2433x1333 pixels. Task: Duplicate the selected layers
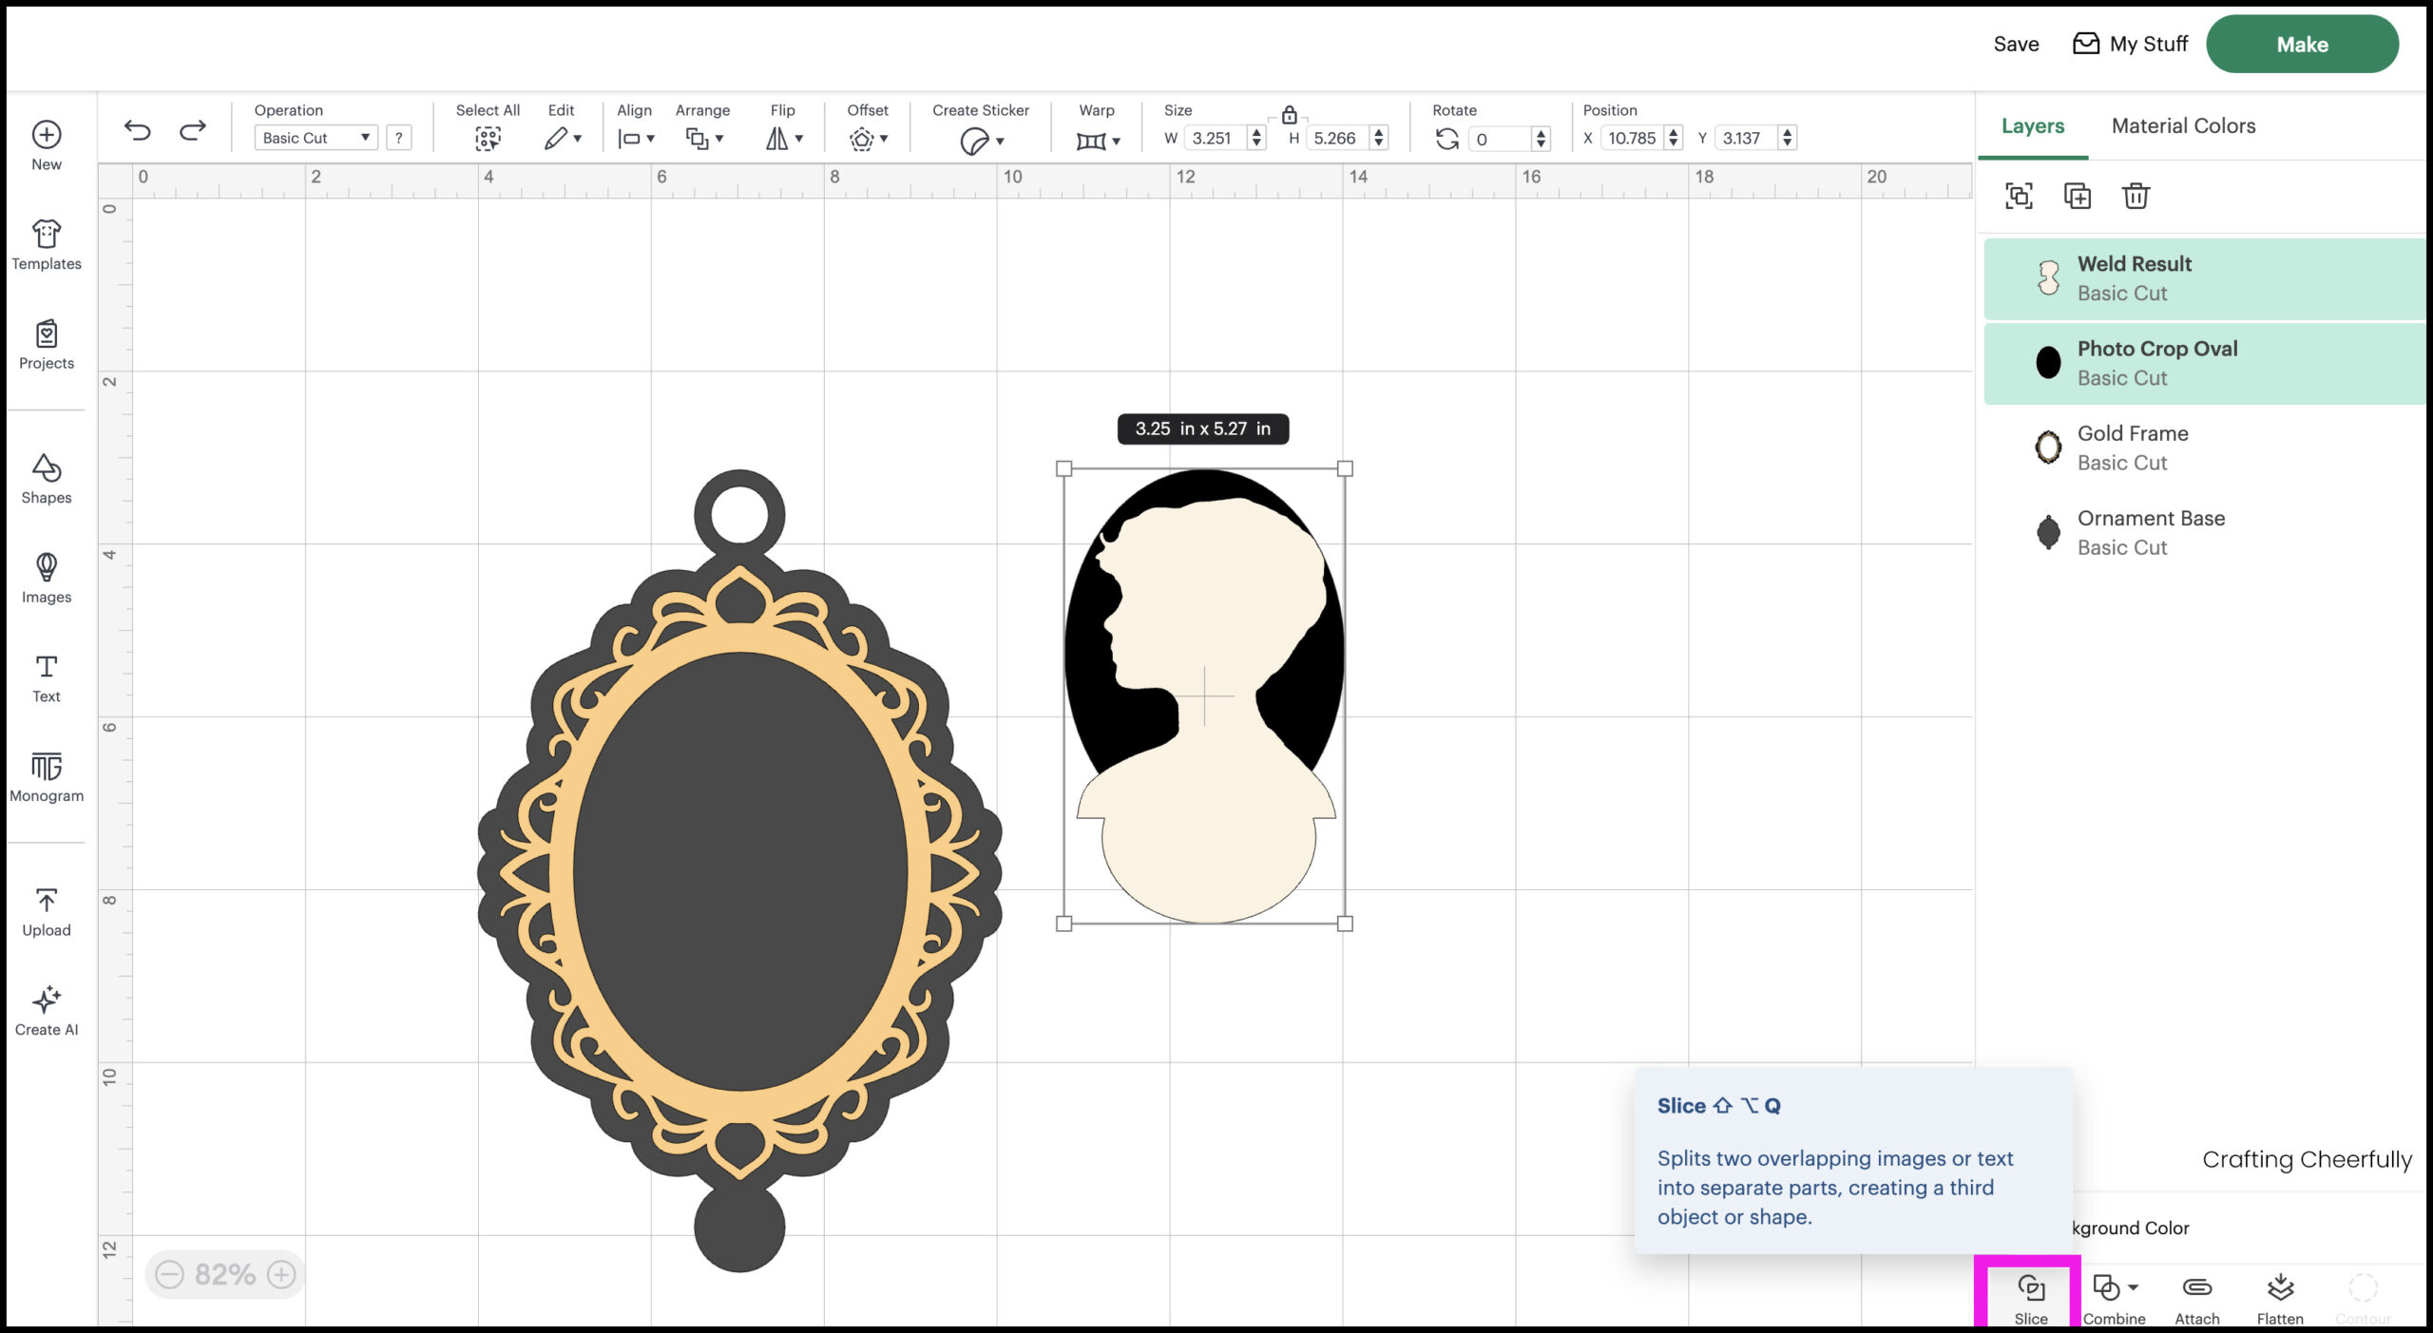[x=2079, y=197]
